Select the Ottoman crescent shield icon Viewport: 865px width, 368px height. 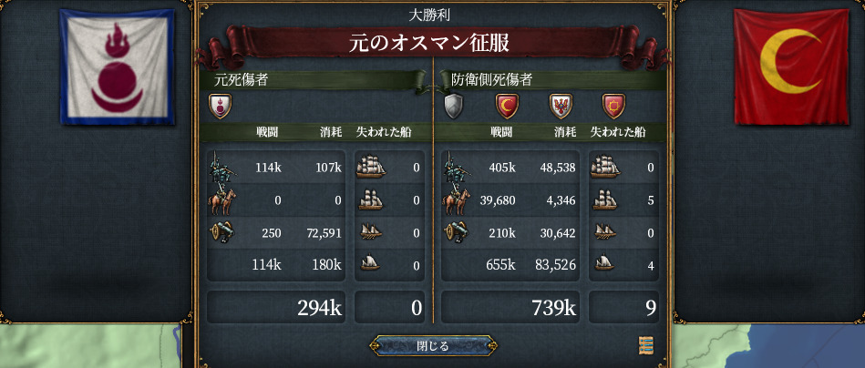pos(507,106)
